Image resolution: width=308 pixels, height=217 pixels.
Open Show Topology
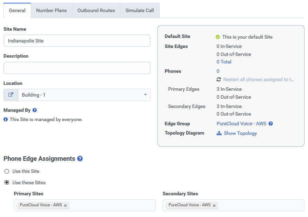pyautogui.click(x=240, y=133)
